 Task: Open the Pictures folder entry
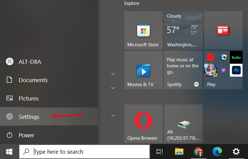49,98
